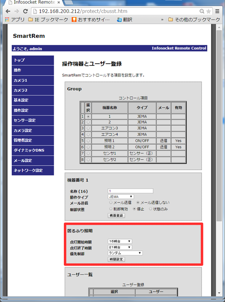Click the 名称 (16) text field
This screenshot has height=302, width=225.
click(131, 191)
